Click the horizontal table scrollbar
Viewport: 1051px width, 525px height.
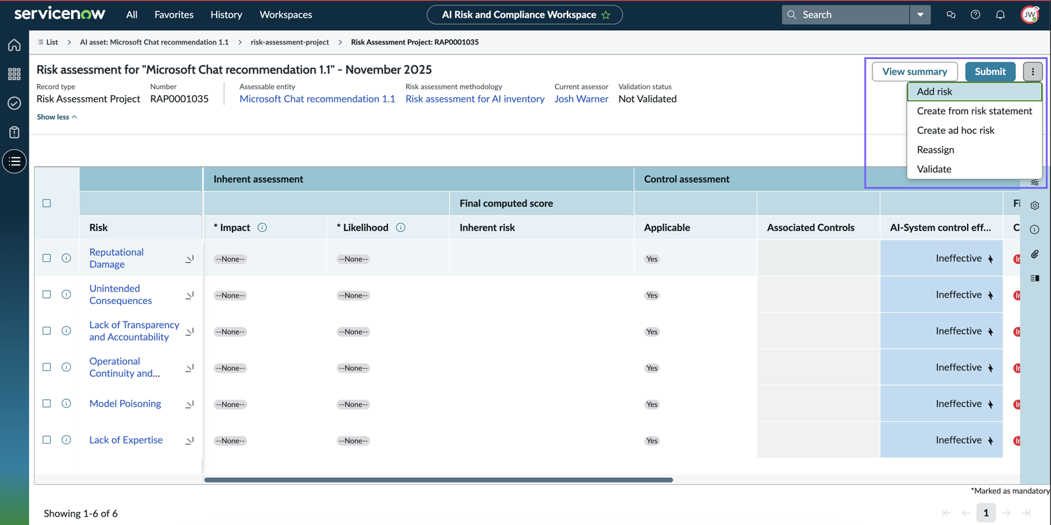coord(438,480)
